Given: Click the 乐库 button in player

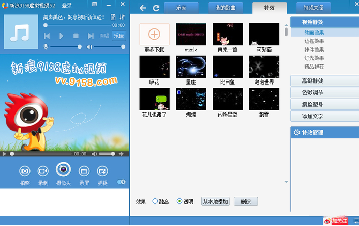Looking at the screenshot, I should [119, 36].
